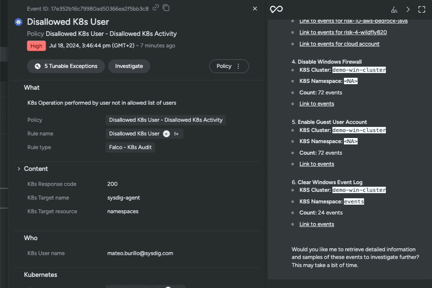Click demo-win-cluster under Disable Windows Firewall
Image resolution: width=432 pixels, height=288 pixels.
tap(359, 70)
